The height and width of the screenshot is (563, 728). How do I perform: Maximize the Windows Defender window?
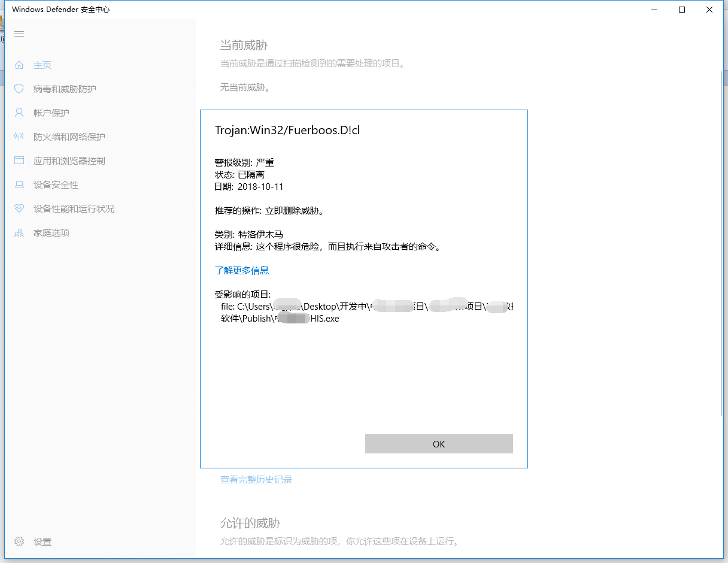pos(681,10)
